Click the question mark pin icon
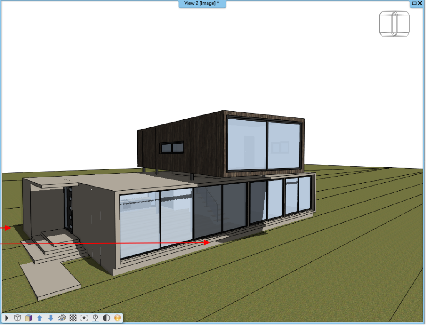Screen dimensions: 427x326 pos(95,319)
